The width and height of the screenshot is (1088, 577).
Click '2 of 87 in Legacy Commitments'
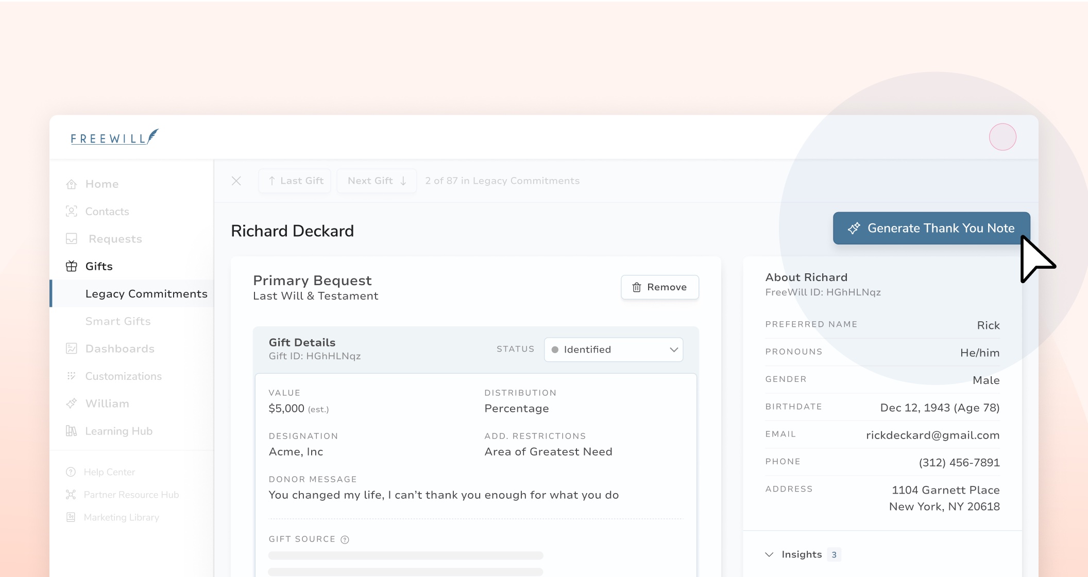502,181
